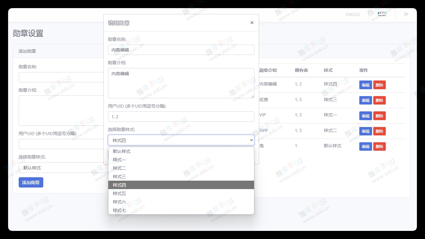This screenshot has height=239, width=425.
Task: Delete the 巡查 badge
Action: pyautogui.click(x=379, y=100)
